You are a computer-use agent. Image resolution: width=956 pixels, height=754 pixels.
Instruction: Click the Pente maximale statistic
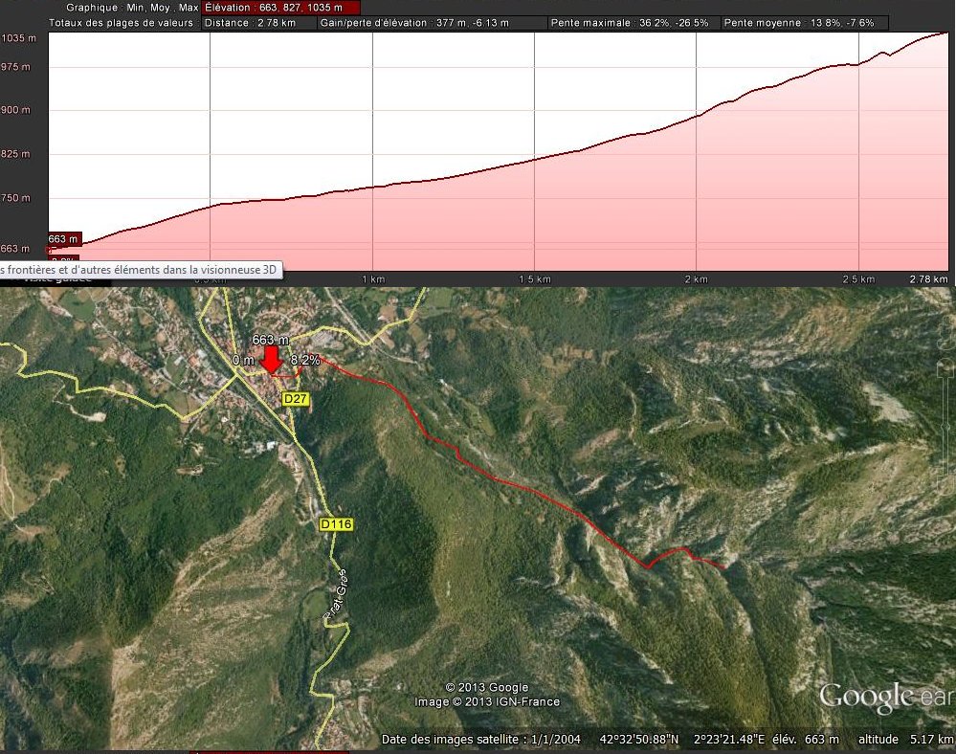point(634,22)
